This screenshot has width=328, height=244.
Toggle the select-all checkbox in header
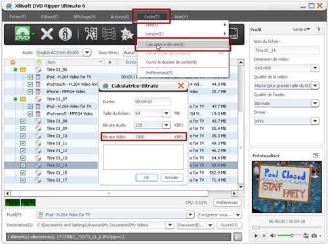[13, 62]
